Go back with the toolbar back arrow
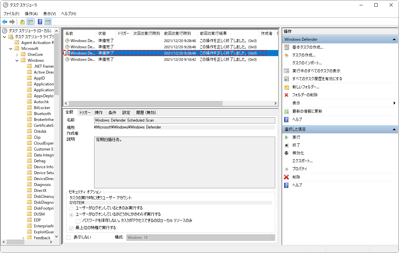 pyautogui.click(x=5, y=22)
